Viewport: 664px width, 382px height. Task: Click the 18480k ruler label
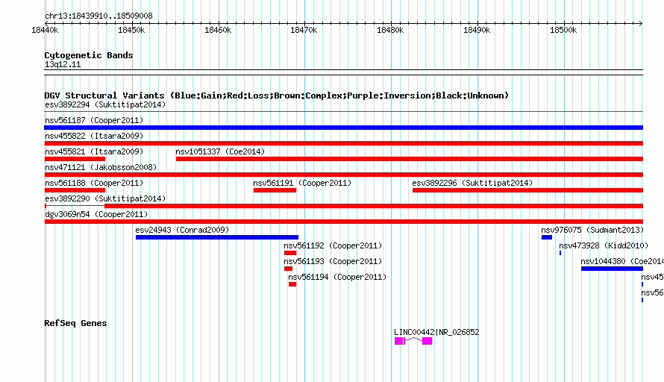pyautogui.click(x=390, y=30)
